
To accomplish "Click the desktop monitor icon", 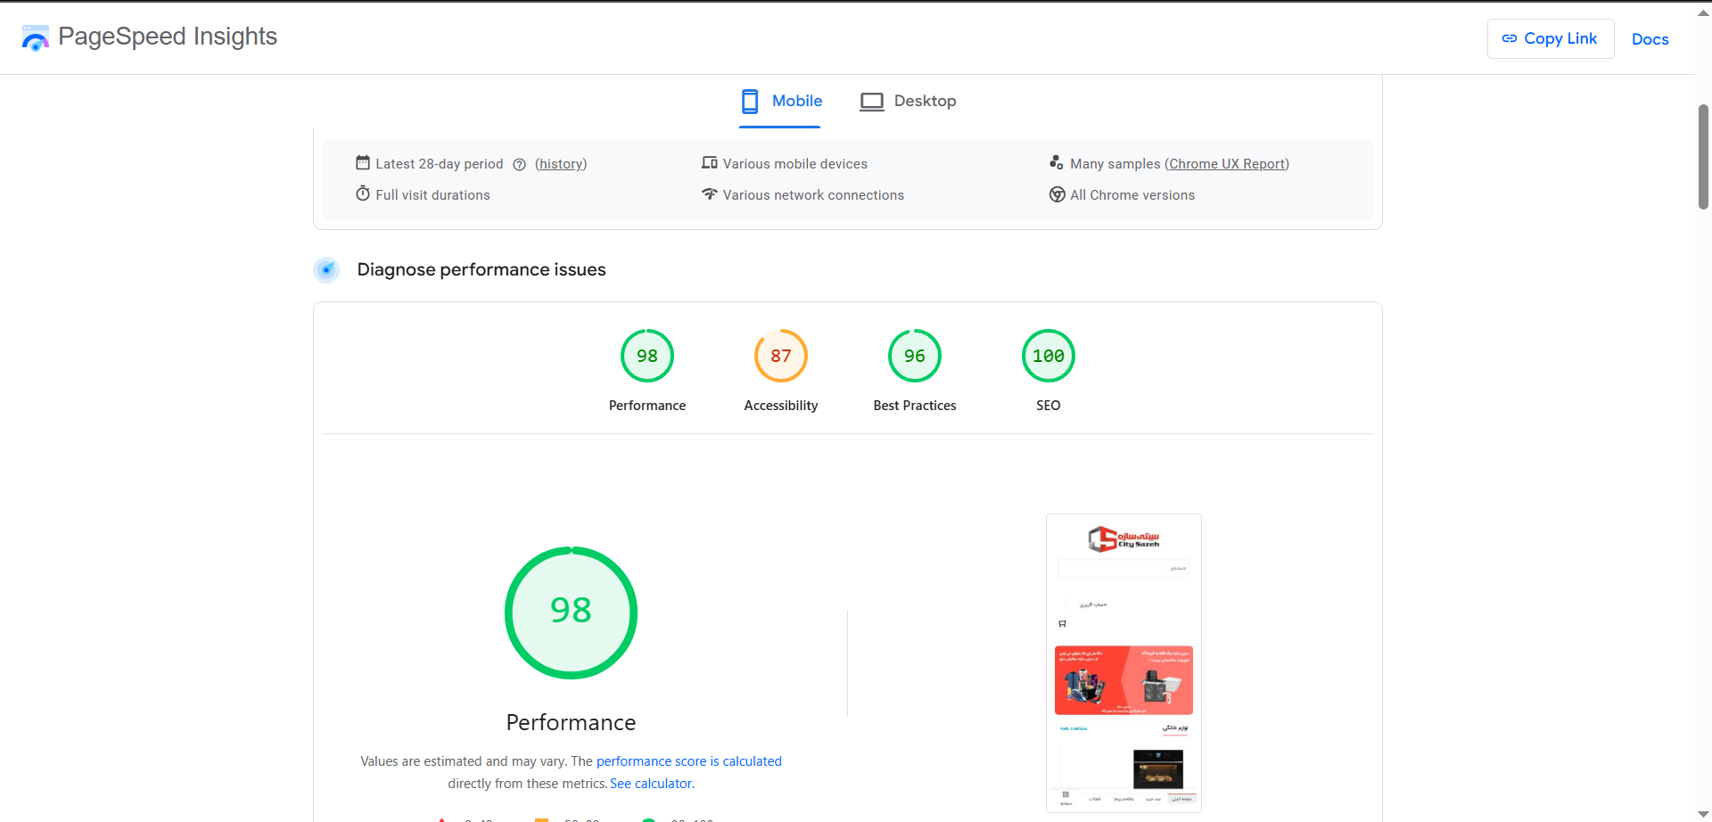I will click(871, 102).
